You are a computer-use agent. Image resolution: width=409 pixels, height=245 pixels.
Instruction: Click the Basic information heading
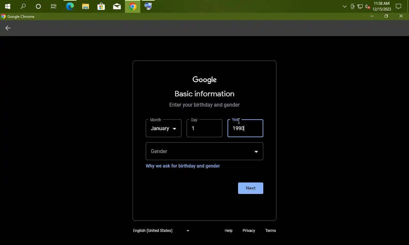coord(204,94)
